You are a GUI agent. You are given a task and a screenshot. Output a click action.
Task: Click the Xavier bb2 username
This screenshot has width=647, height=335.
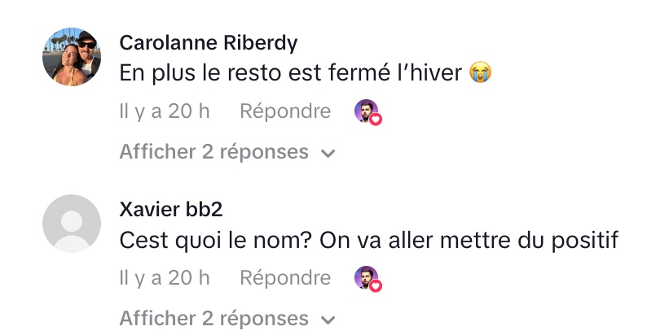tap(171, 210)
